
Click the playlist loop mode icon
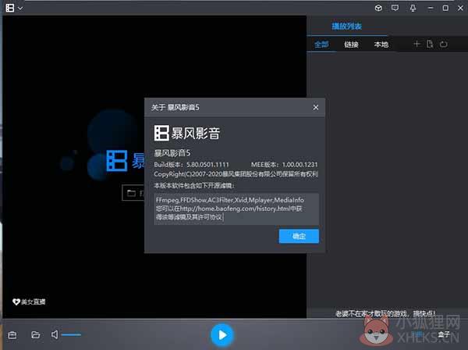[444, 45]
